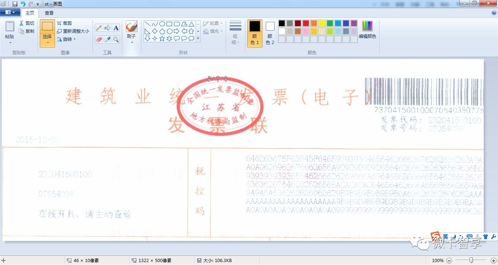
Task: Switch to the Home (主页) tab
Action: coord(30,13)
